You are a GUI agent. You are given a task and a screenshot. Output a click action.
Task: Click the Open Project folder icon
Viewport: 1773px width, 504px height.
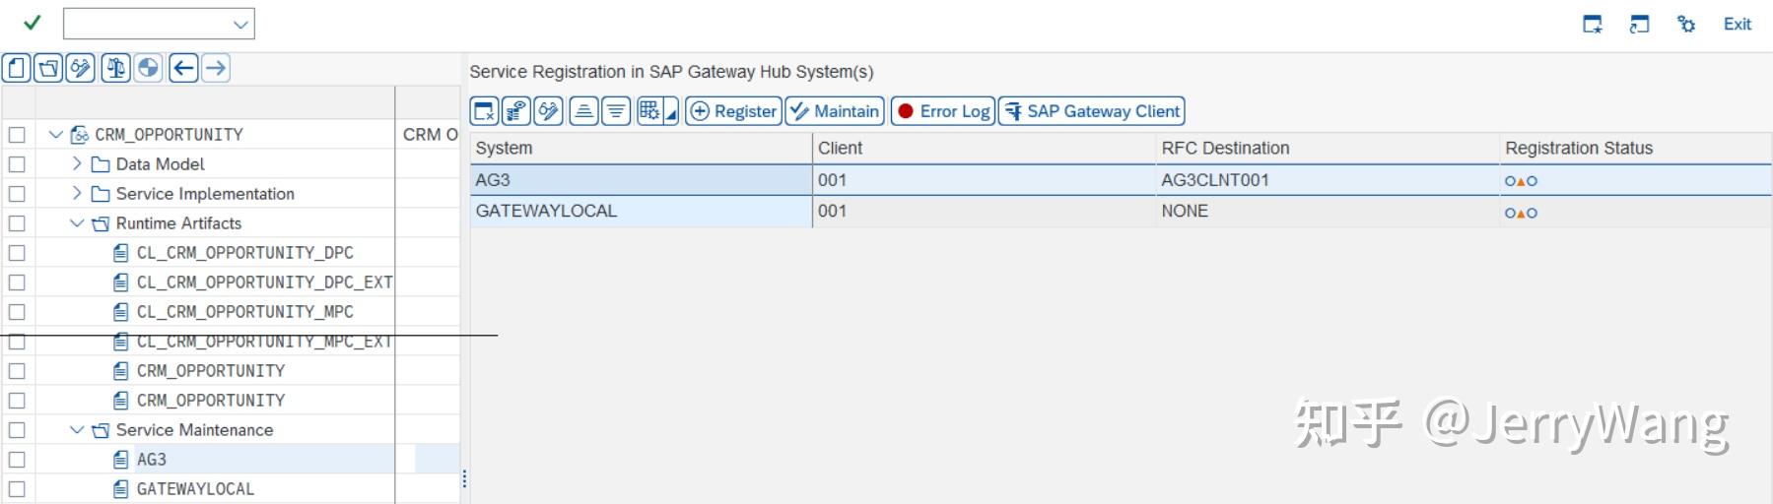pyautogui.click(x=48, y=68)
